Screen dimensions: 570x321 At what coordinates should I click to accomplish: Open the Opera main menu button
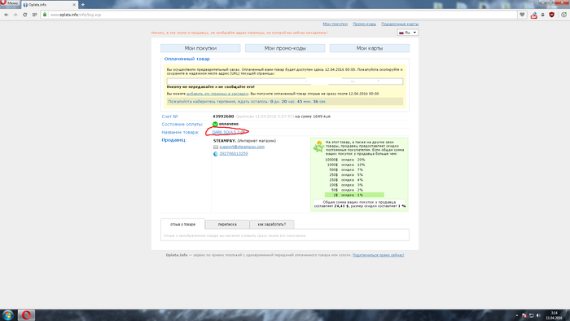coord(10,3)
